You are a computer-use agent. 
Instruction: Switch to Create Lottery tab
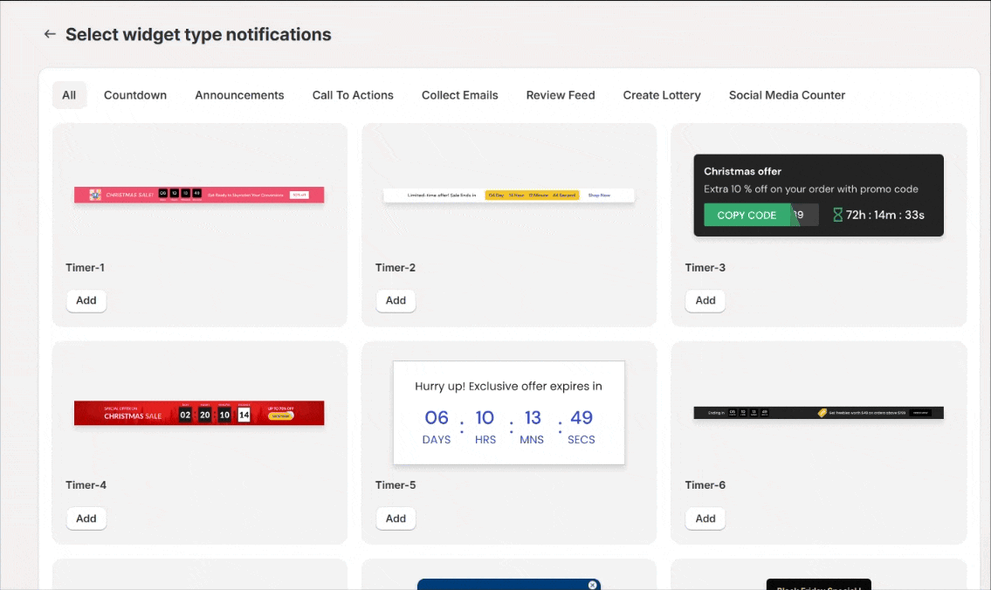click(662, 95)
